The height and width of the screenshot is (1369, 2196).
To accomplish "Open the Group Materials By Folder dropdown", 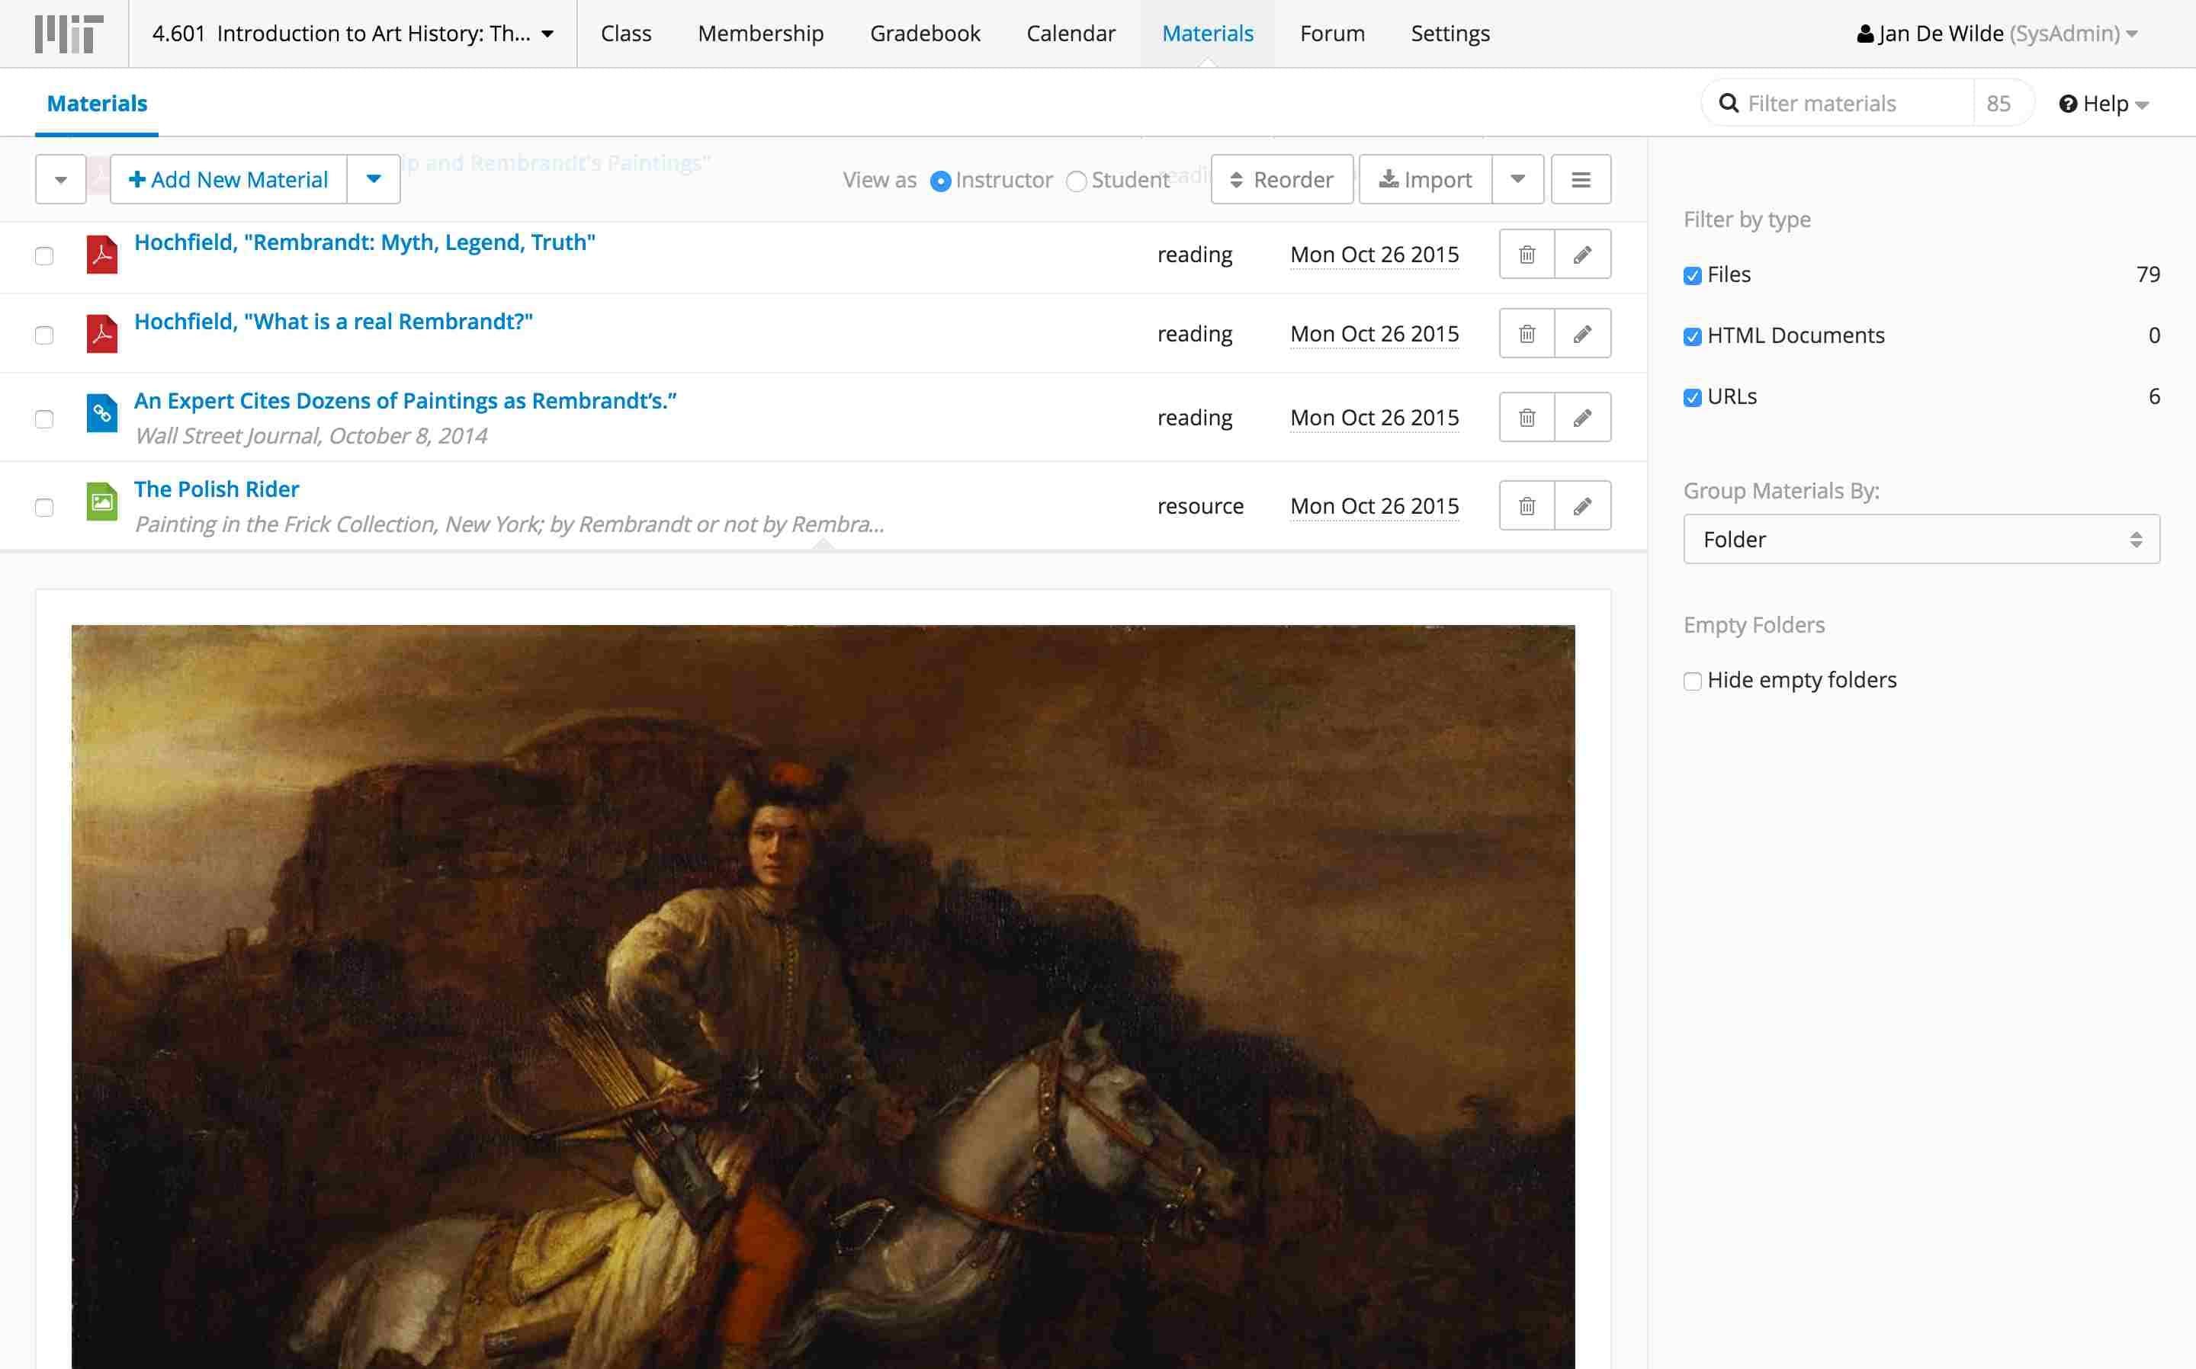I will (1921, 540).
